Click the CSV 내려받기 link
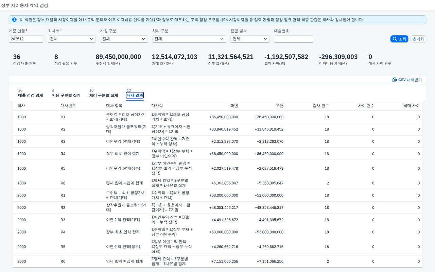 coord(407,80)
